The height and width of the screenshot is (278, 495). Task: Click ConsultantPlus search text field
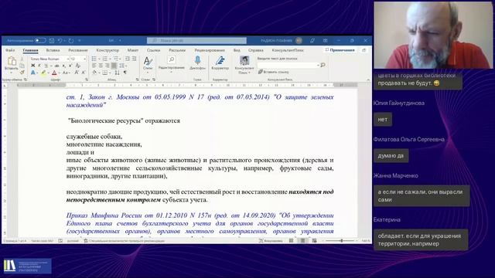point(288,65)
